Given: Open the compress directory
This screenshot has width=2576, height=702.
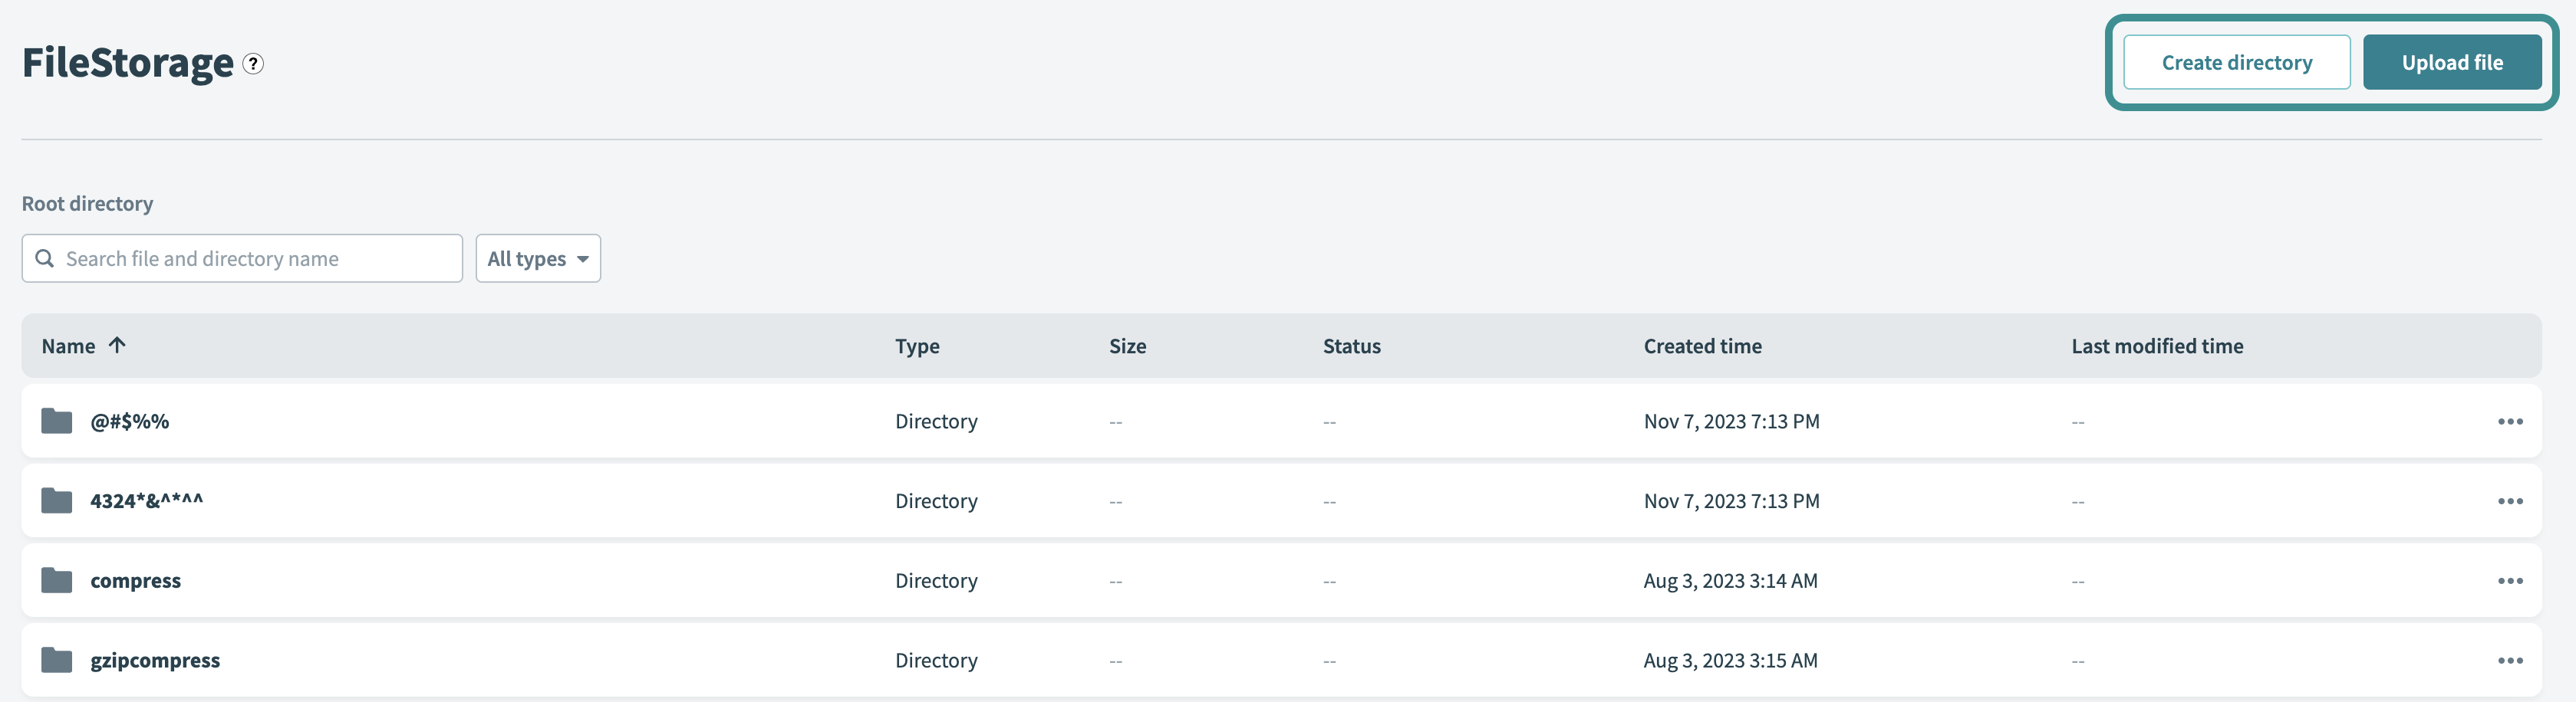Looking at the screenshot, I should [x=135, y=580].
